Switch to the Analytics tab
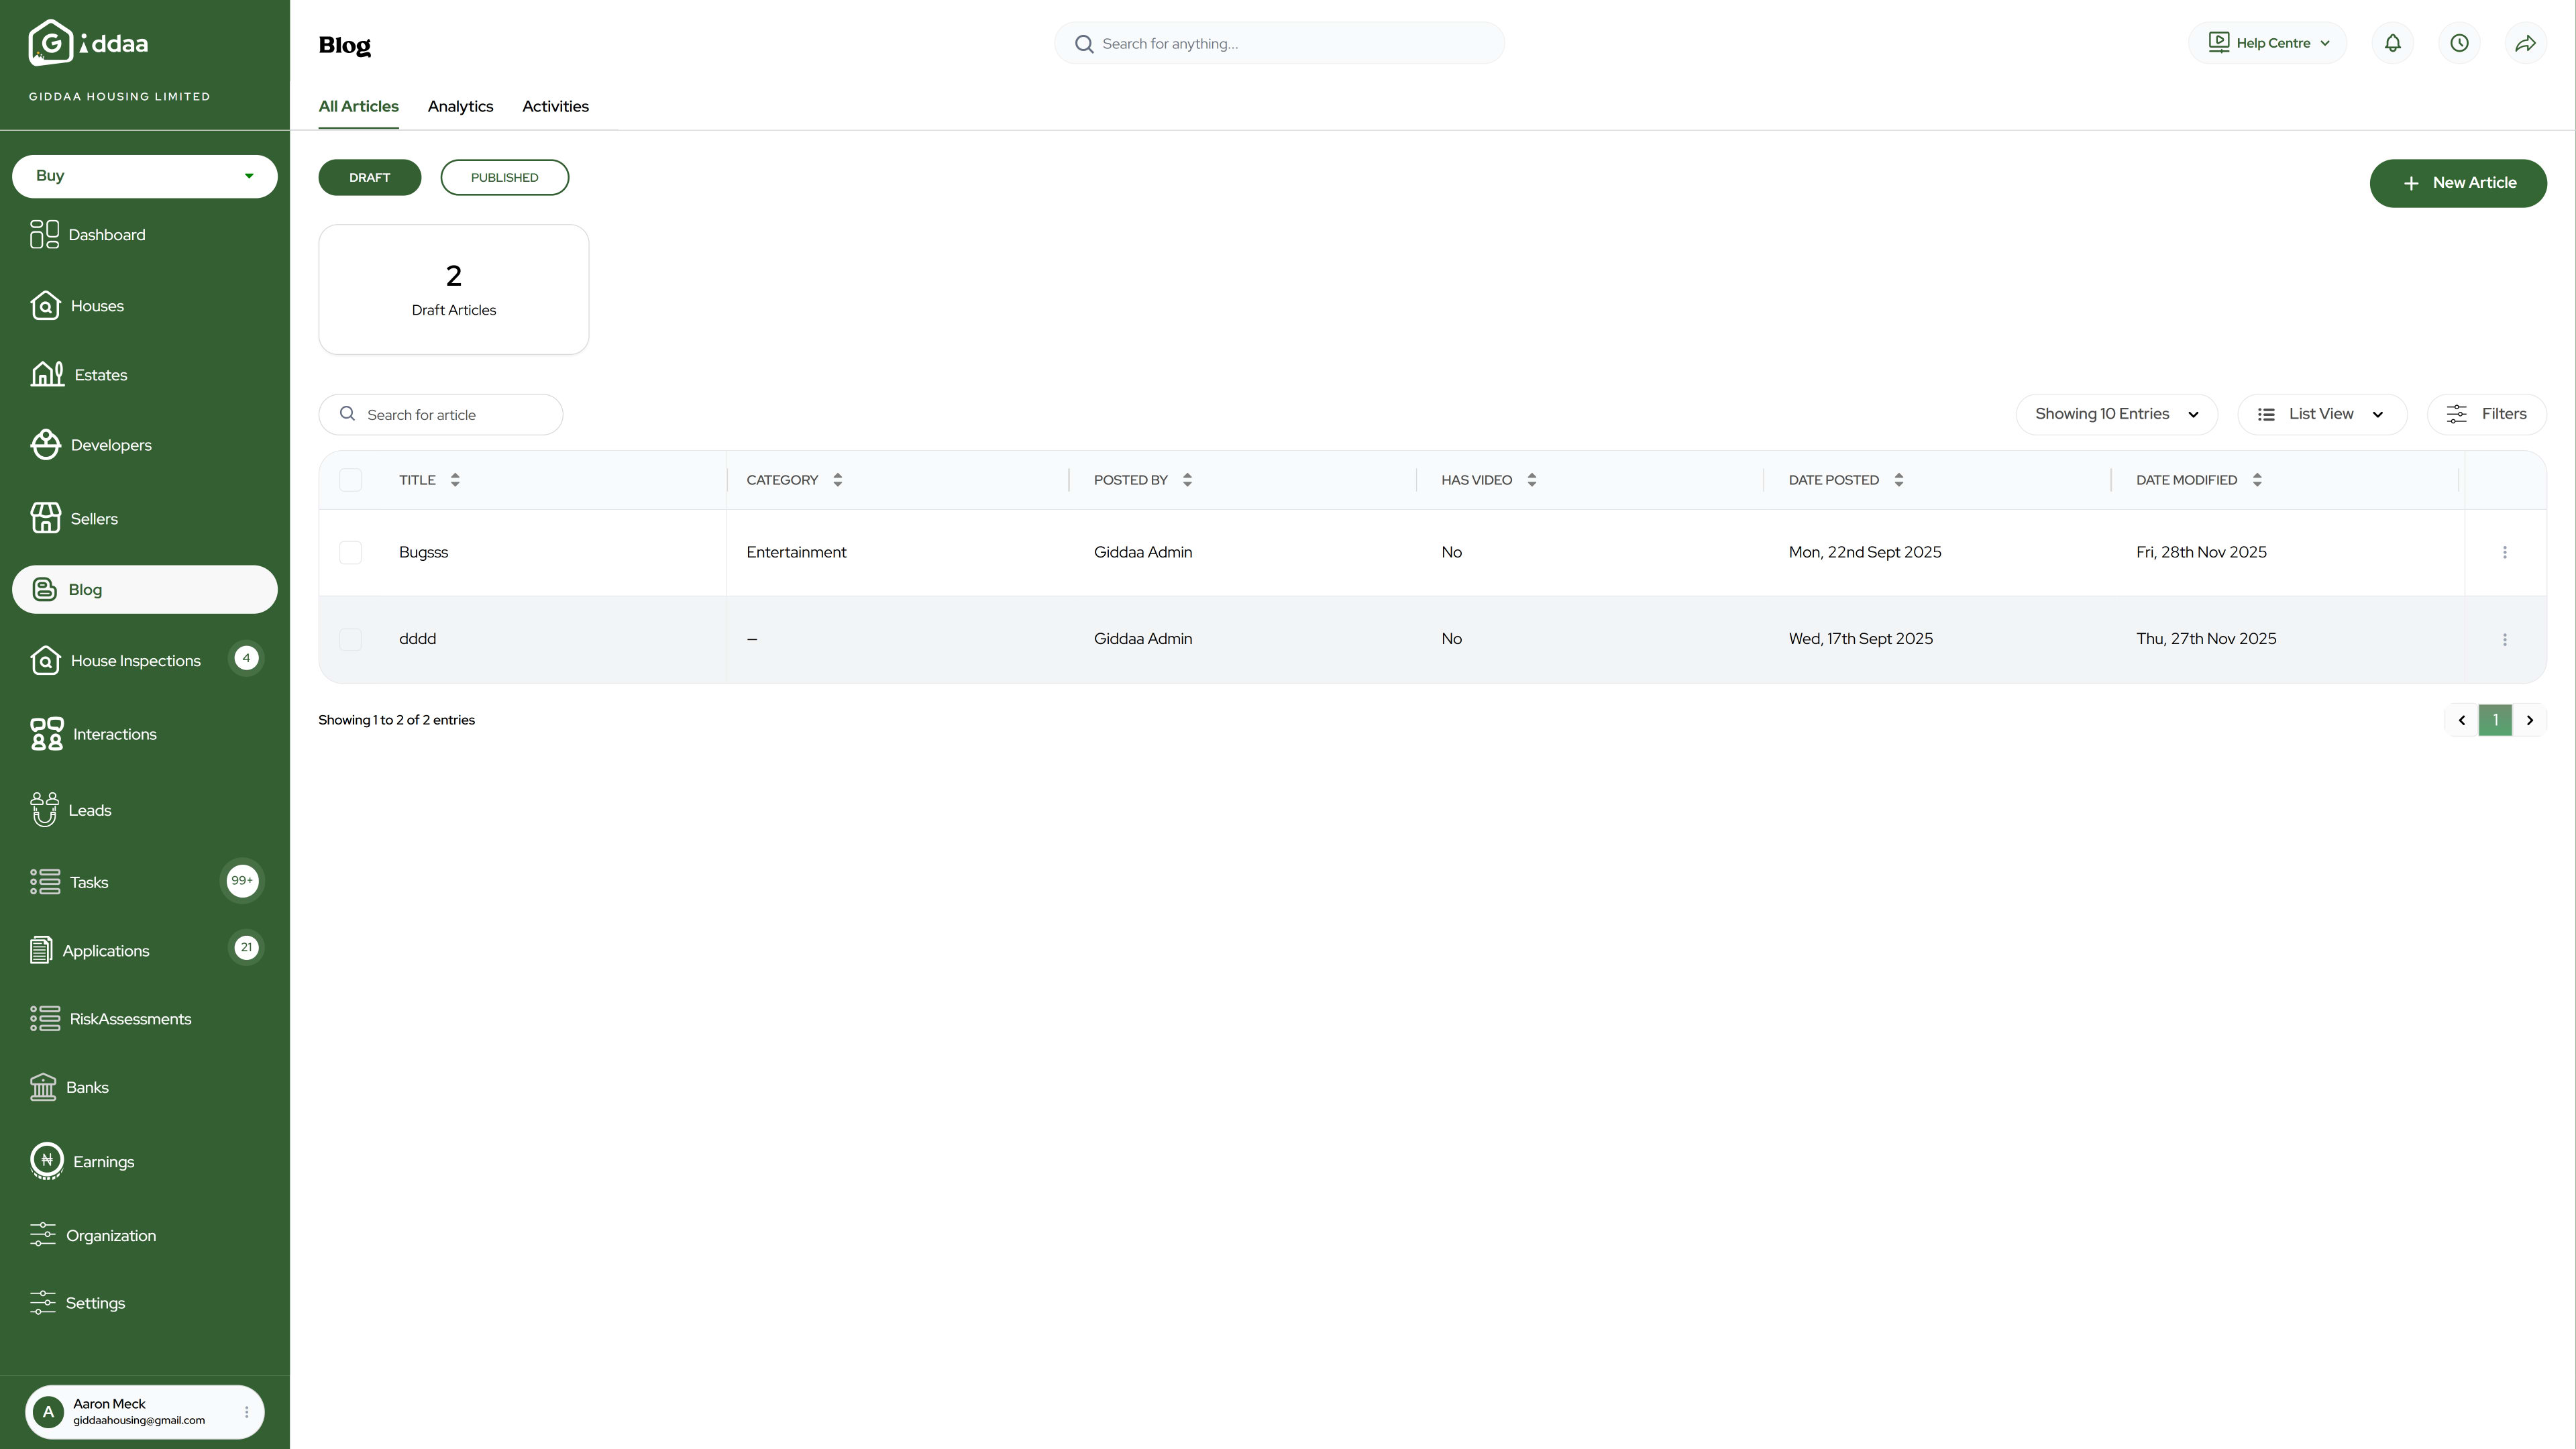Screen dimensions: 2576x1449 (x=460, y=106)
